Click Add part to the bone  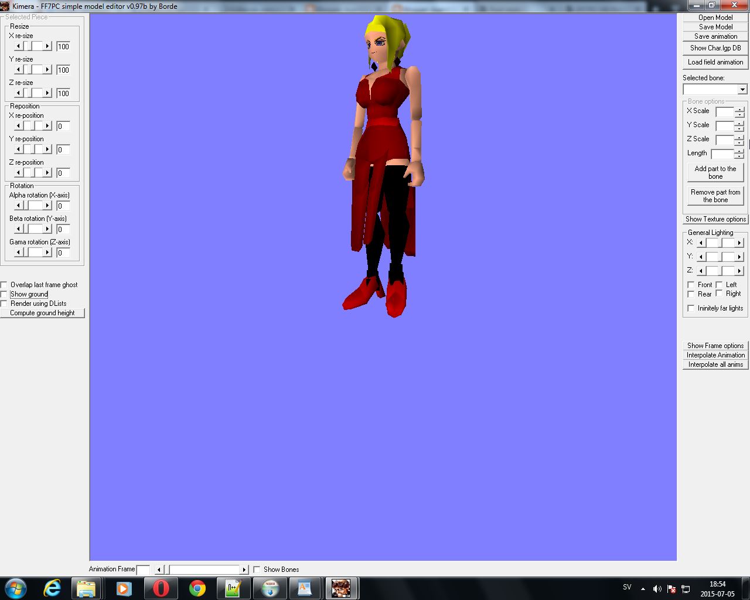(x=715, y=172)
